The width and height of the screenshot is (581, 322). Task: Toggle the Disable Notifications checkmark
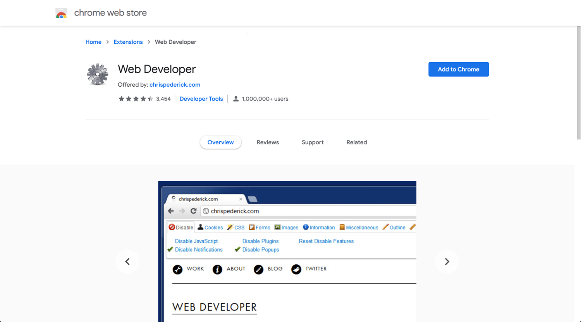point(170,250)
